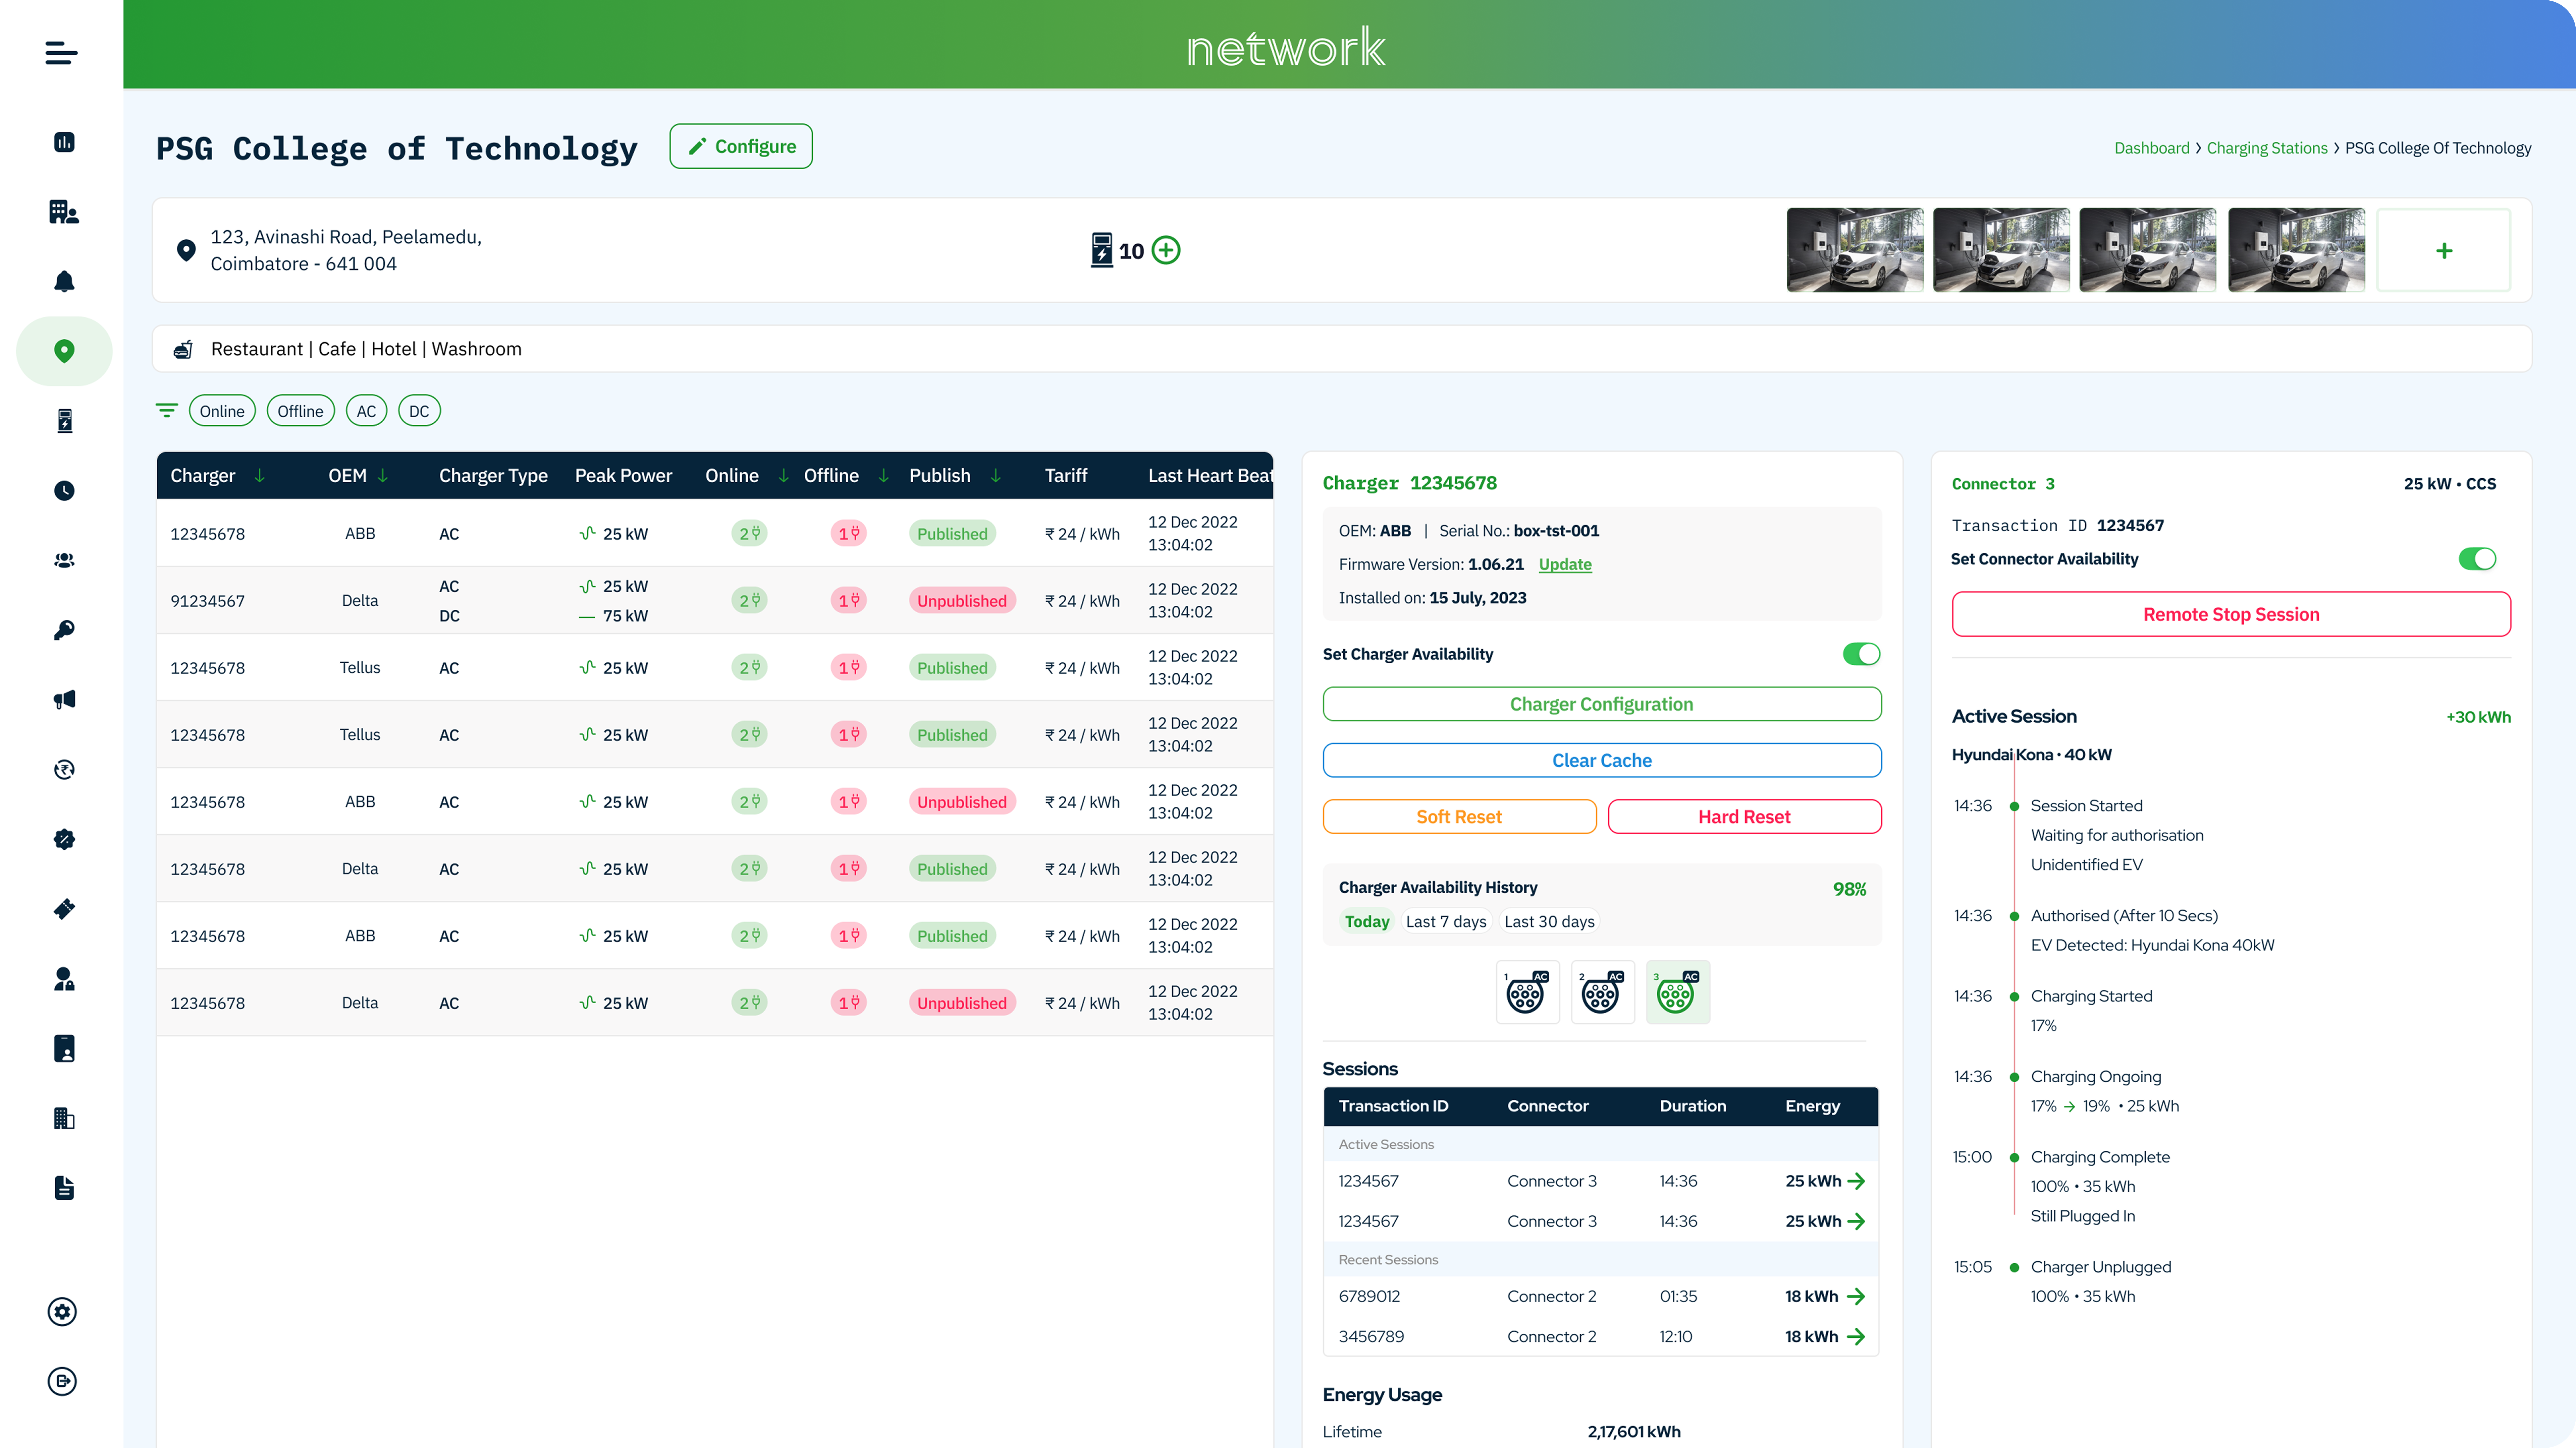Toggle the AC filter chip
This screenshot has height=1448, width=2576.
pyautogui.click(x=366, y=411)
